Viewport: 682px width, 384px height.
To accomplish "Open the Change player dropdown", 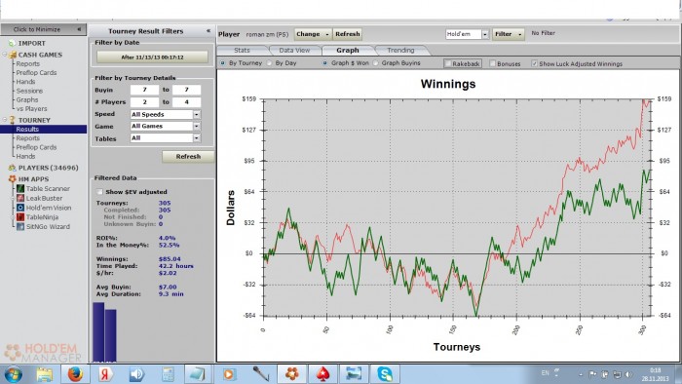I will click(x=313, y=34).
